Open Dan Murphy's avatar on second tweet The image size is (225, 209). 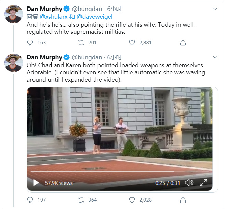click(x=14, y=63)
